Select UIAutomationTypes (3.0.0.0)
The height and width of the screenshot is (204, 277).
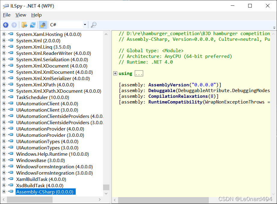[47, 148]
